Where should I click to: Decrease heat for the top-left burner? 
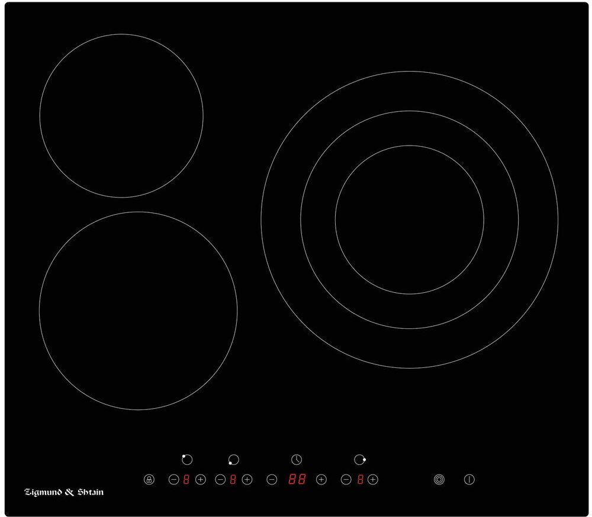click(x=173, y=480)
